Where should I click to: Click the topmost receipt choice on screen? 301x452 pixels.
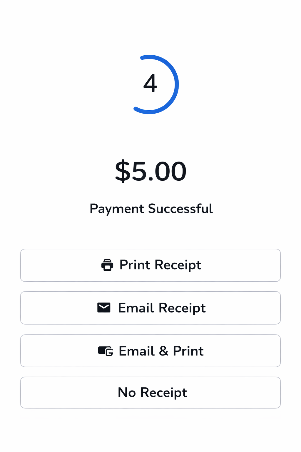(x=150, y=265)
